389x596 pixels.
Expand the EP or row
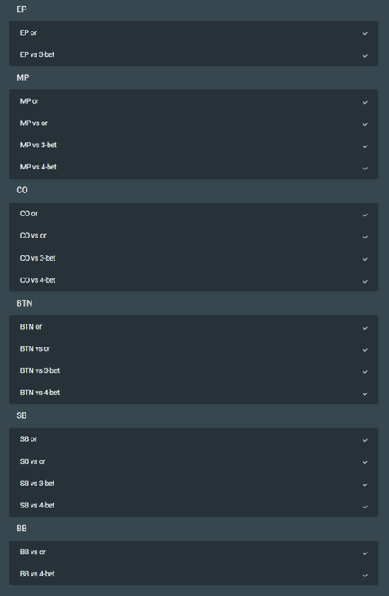coord(193,32)
